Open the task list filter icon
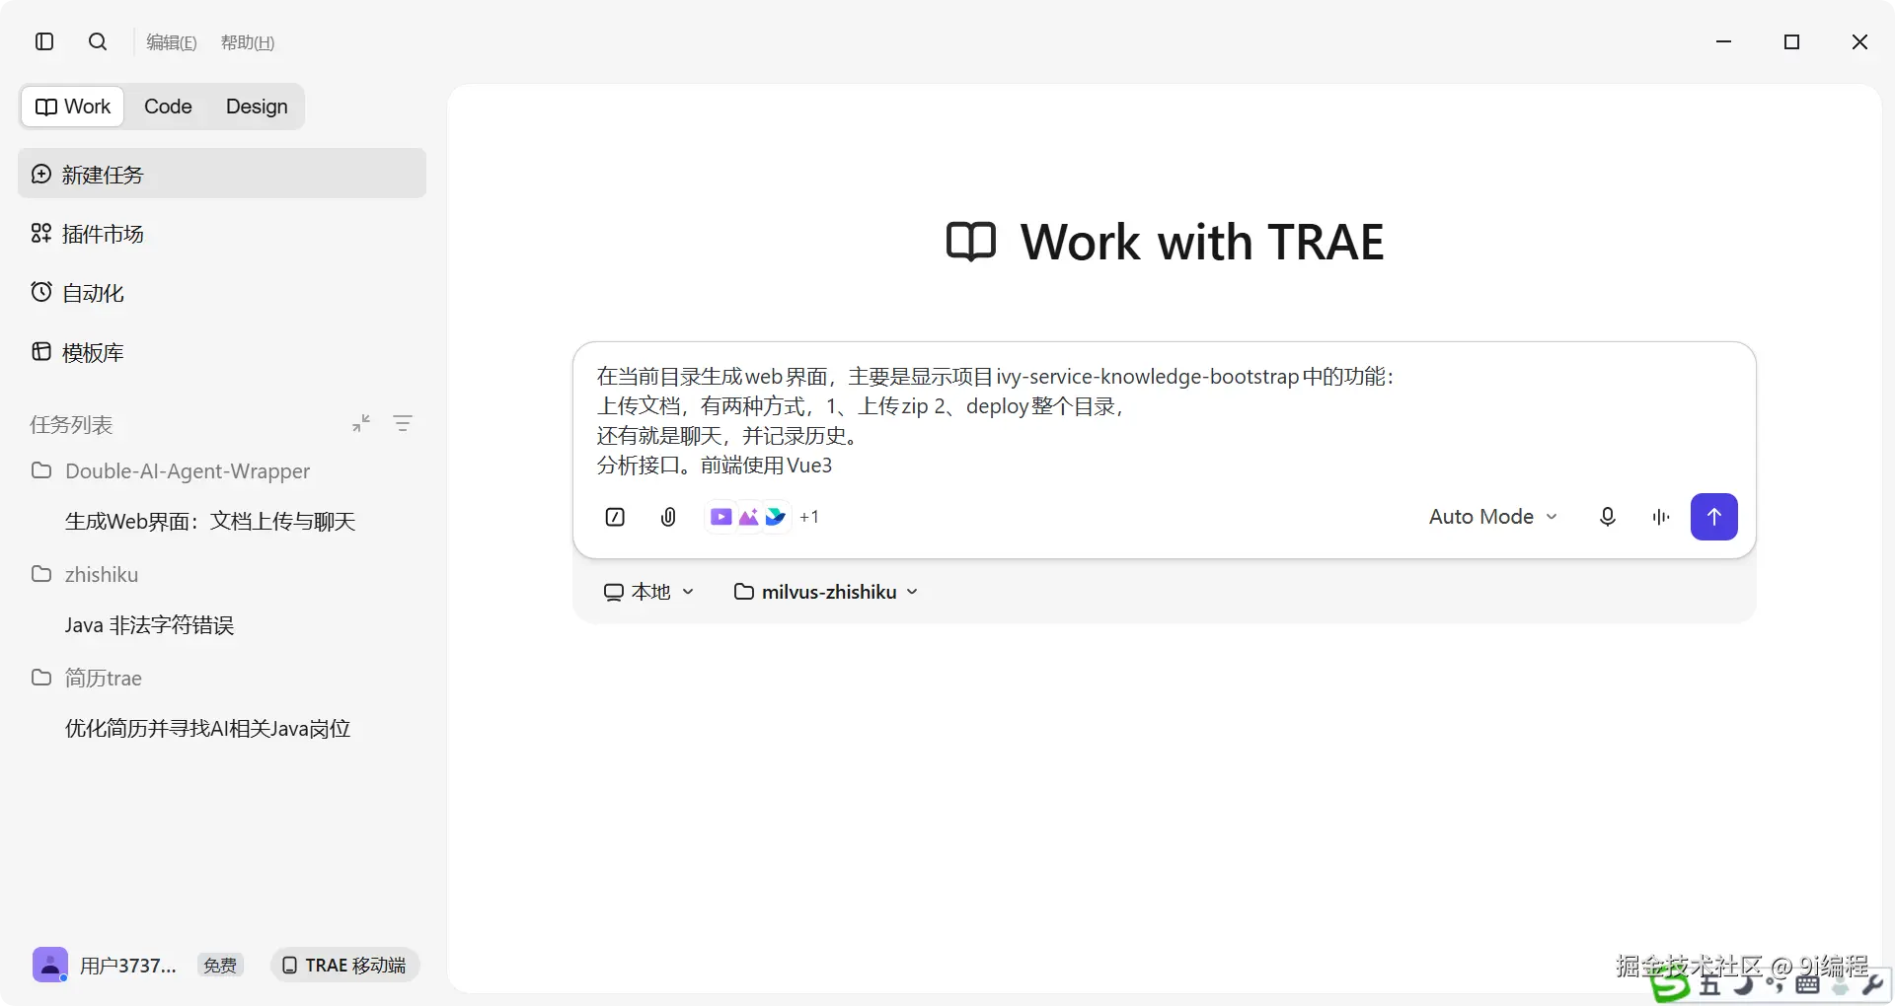The width and height of the screenshot is (1895, 1006). 403,423
